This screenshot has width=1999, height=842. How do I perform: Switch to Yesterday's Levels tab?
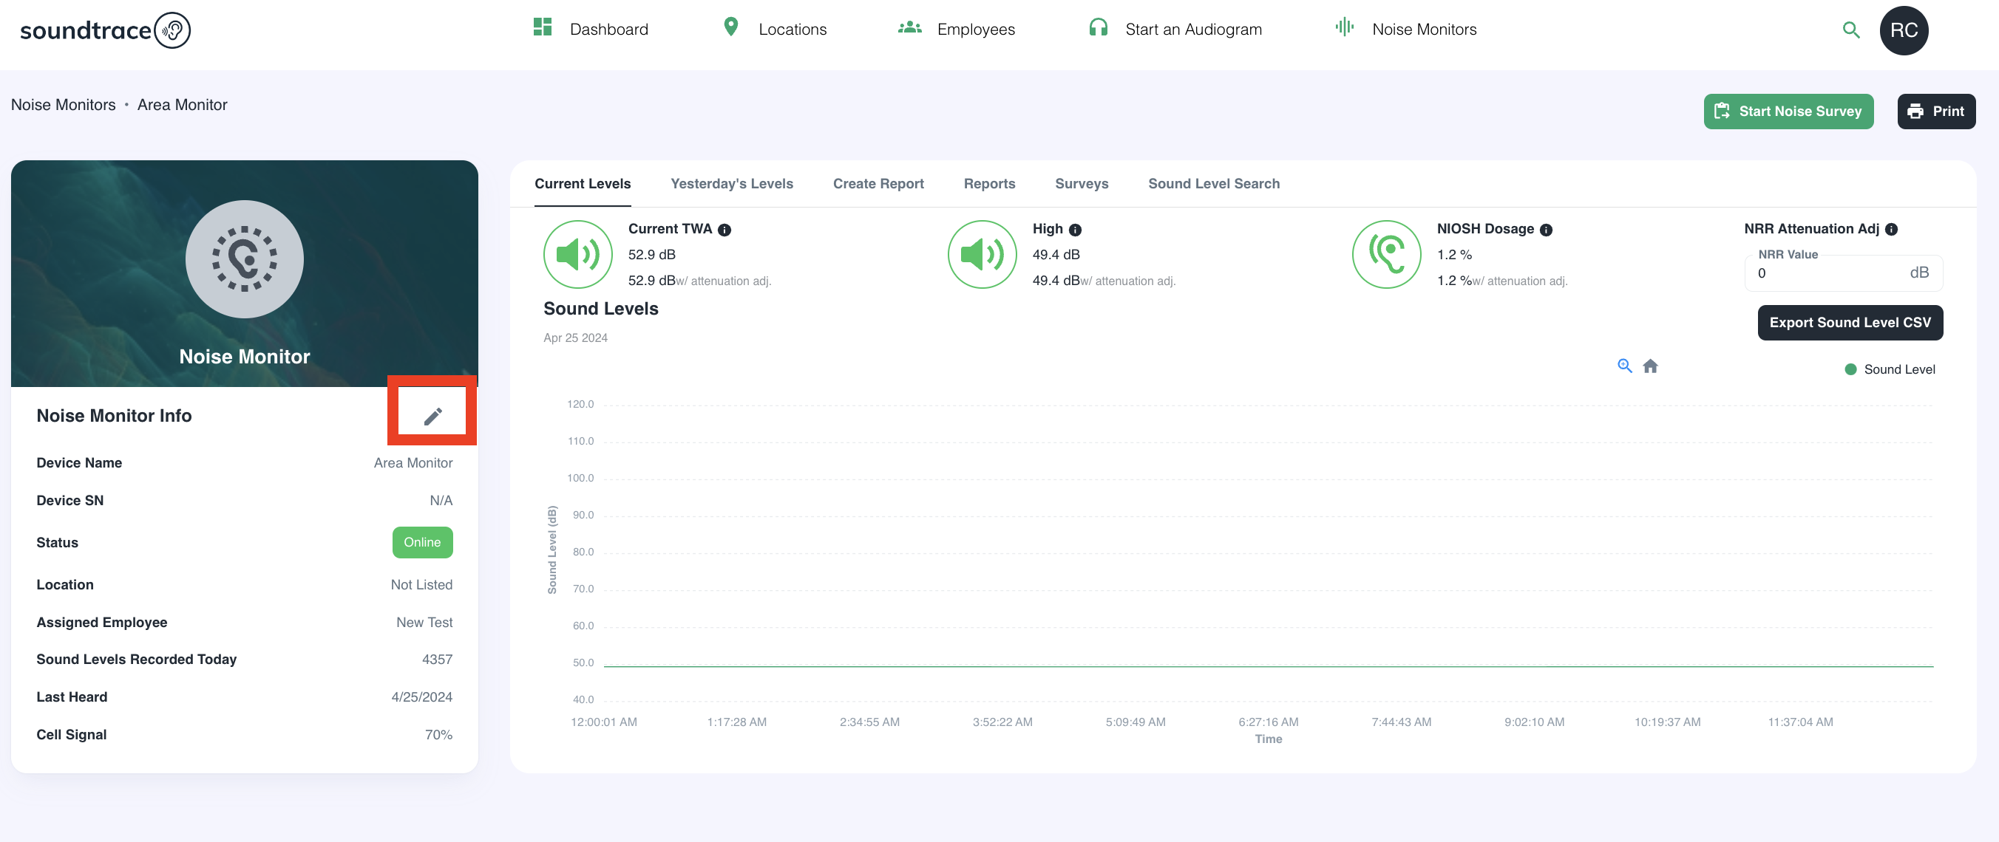pyautogui.click(x=732, y=184)
